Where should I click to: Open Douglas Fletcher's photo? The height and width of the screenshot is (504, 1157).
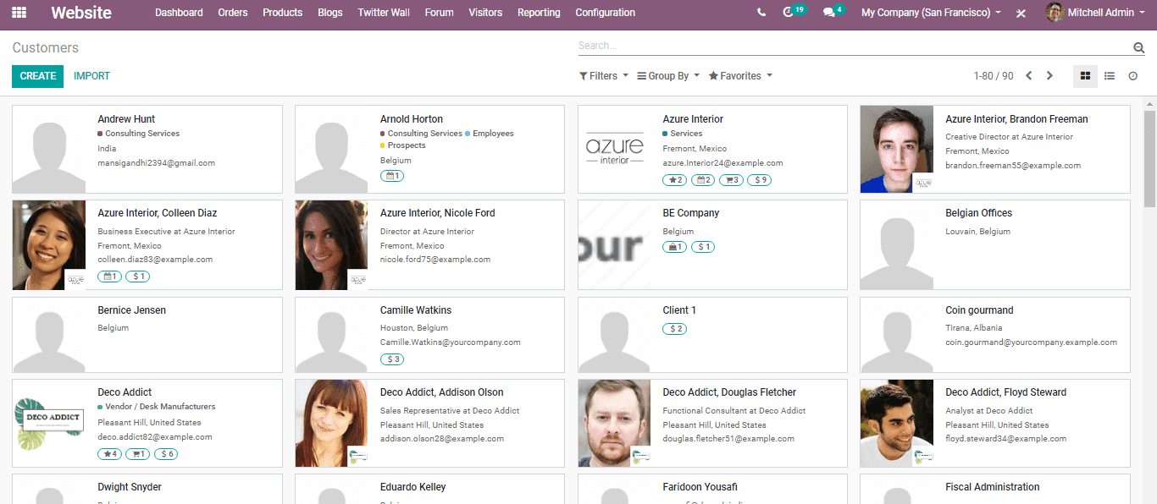click(614, 423)
